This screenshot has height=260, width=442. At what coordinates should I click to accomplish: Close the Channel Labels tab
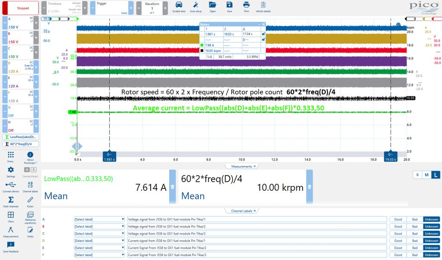pyautogui.click(x=255, y=211)
